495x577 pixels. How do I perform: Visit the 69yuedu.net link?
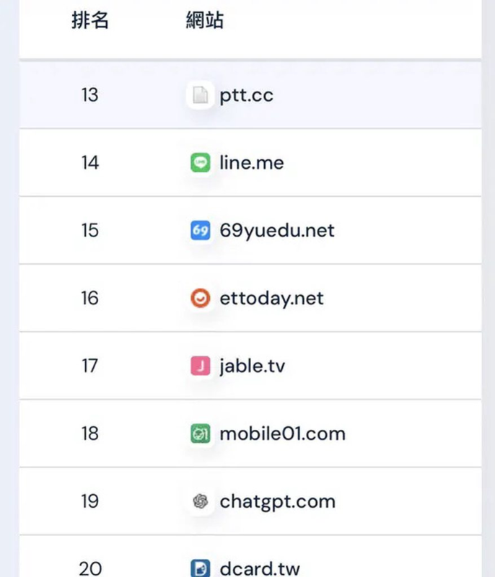coord(277,231)
